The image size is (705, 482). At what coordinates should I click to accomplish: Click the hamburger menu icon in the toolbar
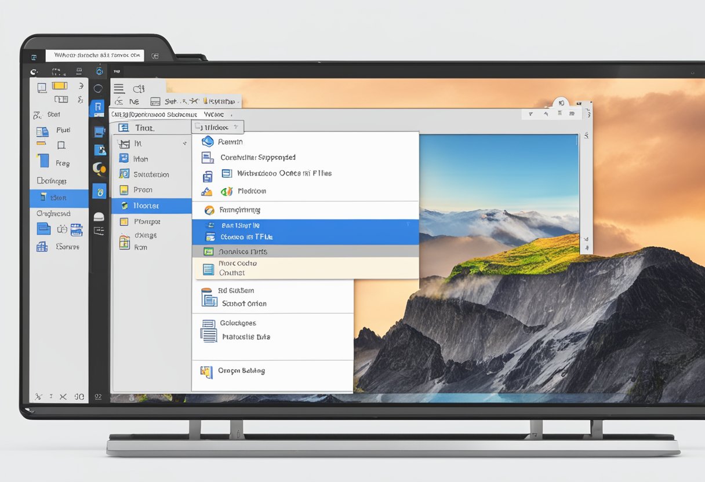(119, 89)
